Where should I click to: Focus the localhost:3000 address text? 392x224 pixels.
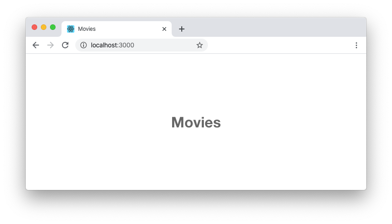point(112,45)
